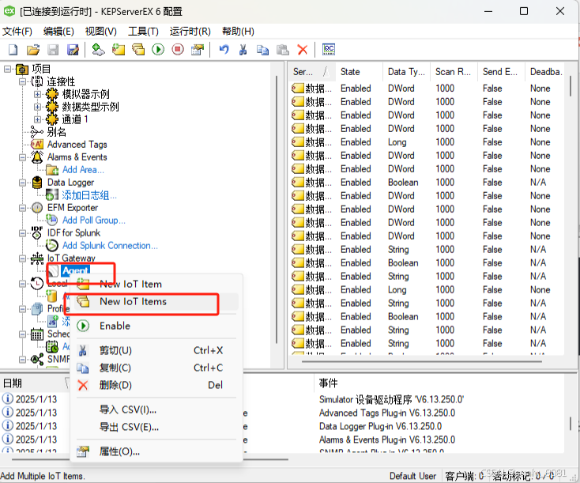Choose New IoT Item in context menu
This screenshot has width=580, height=483.
point(156,285)
